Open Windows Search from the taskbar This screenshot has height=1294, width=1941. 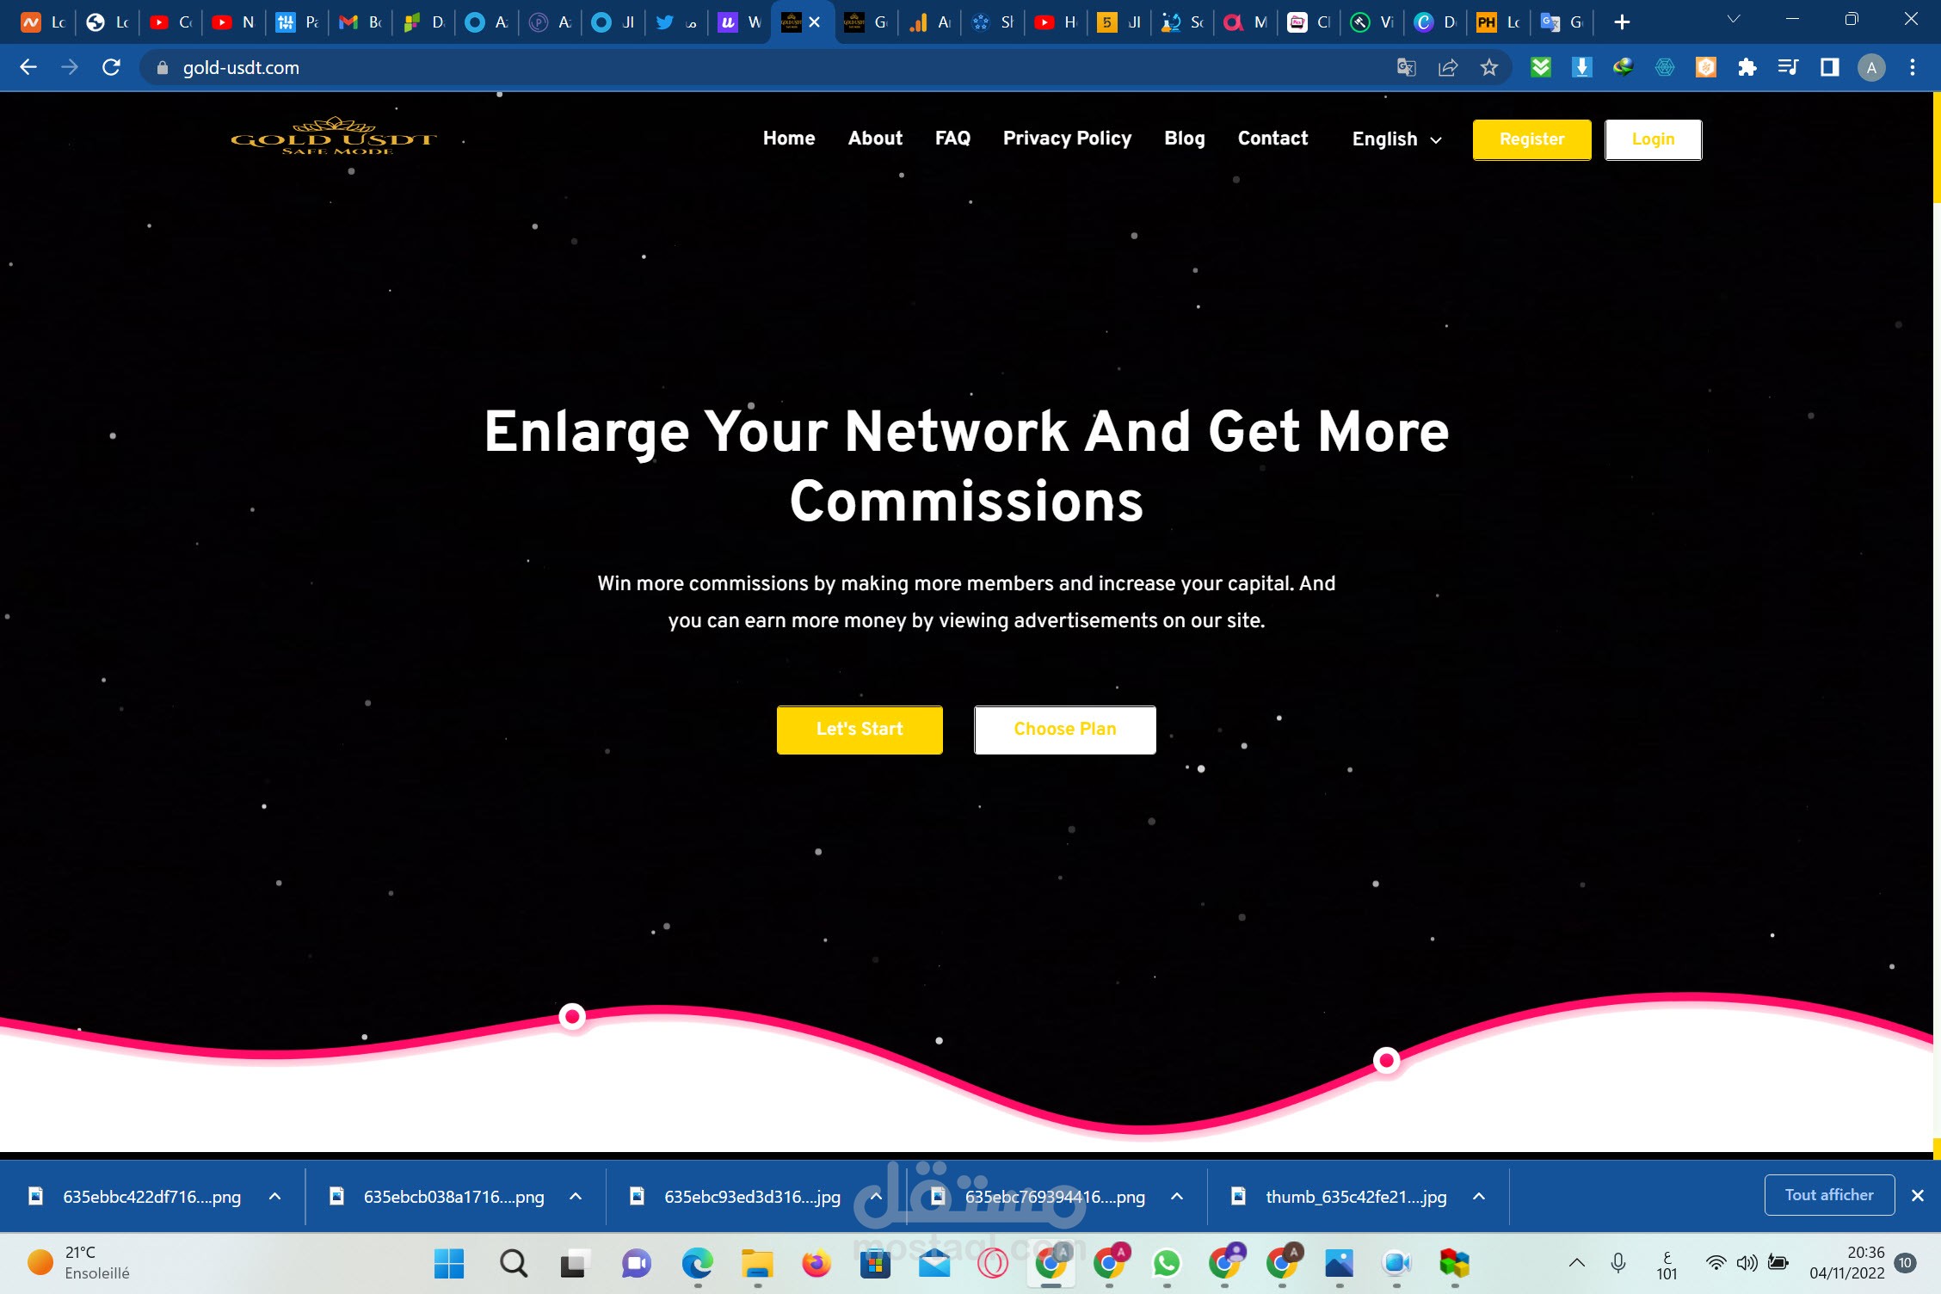(x=512, y=1263)
